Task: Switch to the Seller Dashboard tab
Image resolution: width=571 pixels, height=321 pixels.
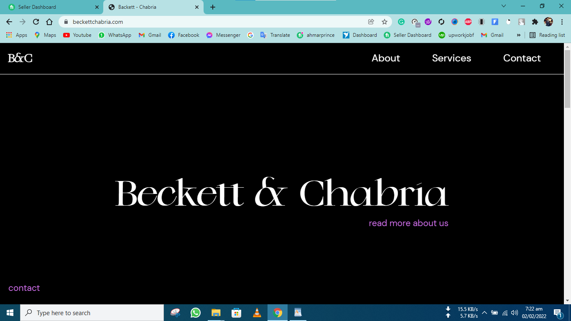Action: click(50, 7)
